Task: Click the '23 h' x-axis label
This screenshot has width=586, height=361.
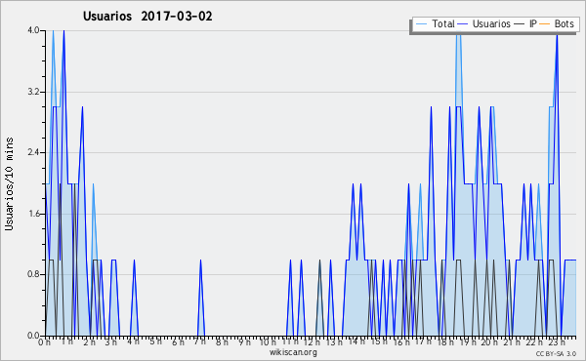Action: pos(556,341)
